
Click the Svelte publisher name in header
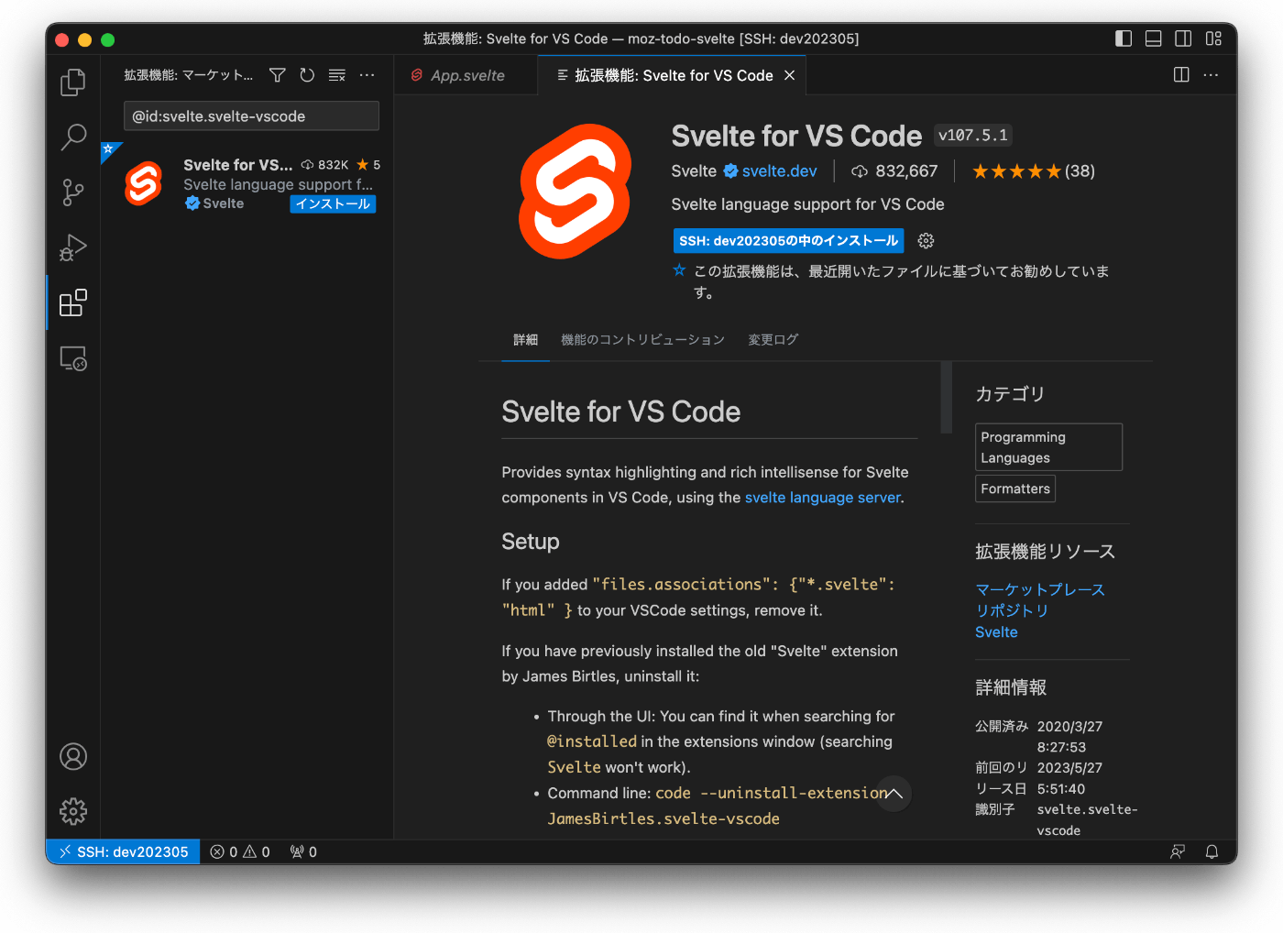pyautogui.click(x=694, y=171)
